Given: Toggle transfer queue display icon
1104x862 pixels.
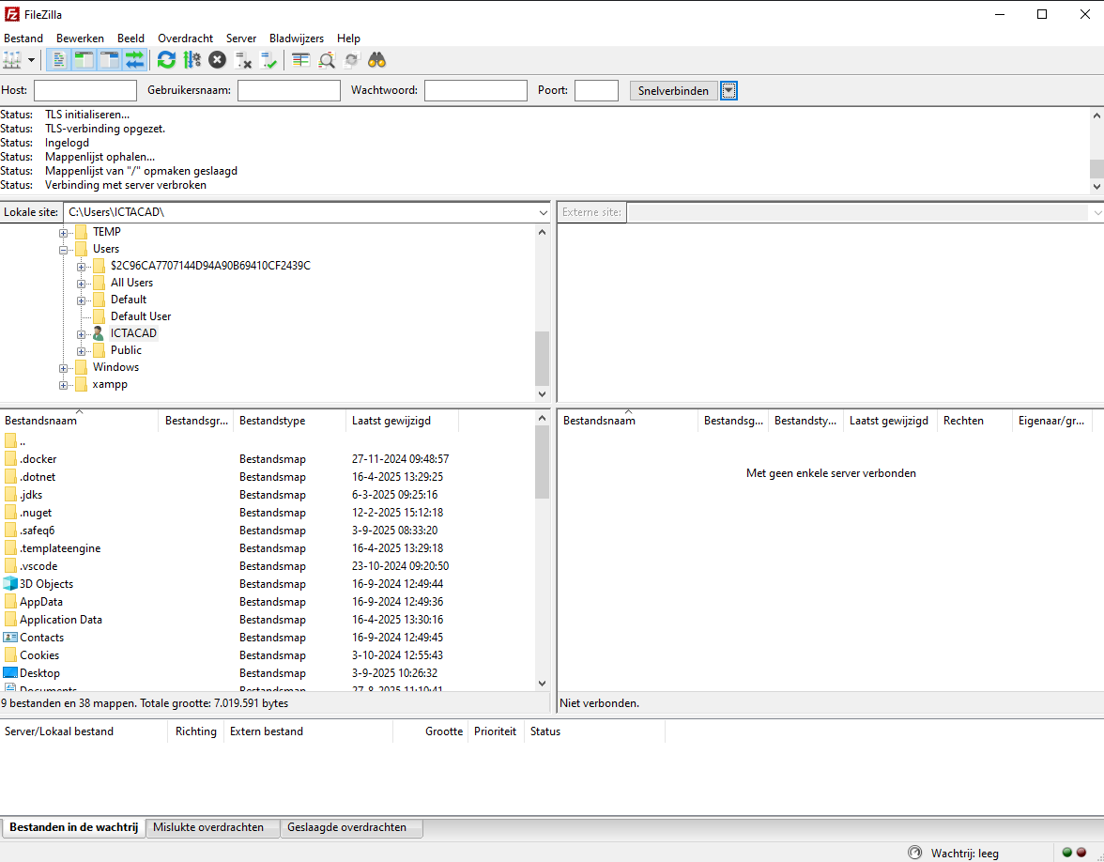Looking at the screenshot, I should pyautogui.click(x=135, y=60).
